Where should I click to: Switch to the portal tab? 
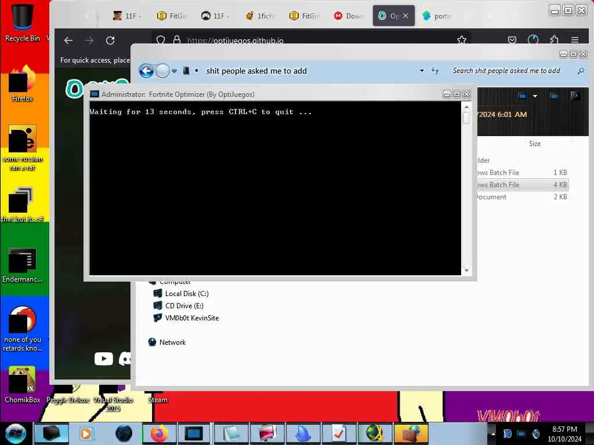tap(437, 16)
